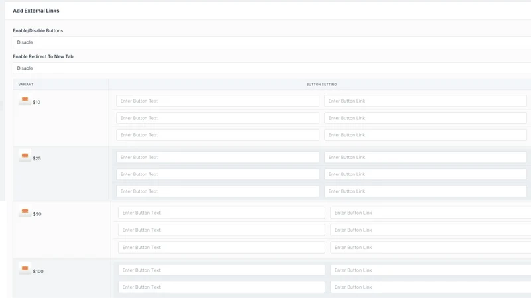Click the BUTTON SETTING column header
This screenshot has width=531, height=298.
click(321, 85)
